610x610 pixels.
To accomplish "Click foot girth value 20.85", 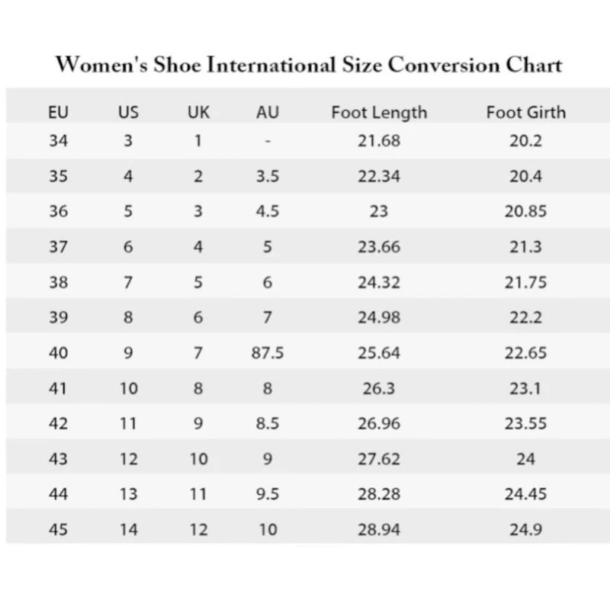I will pos(525,212).
